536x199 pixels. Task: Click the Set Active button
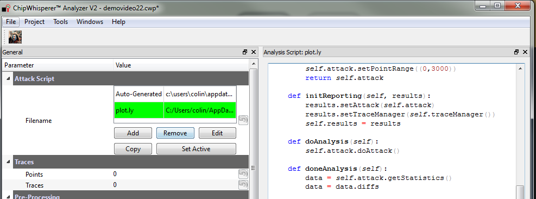(196, 148)
